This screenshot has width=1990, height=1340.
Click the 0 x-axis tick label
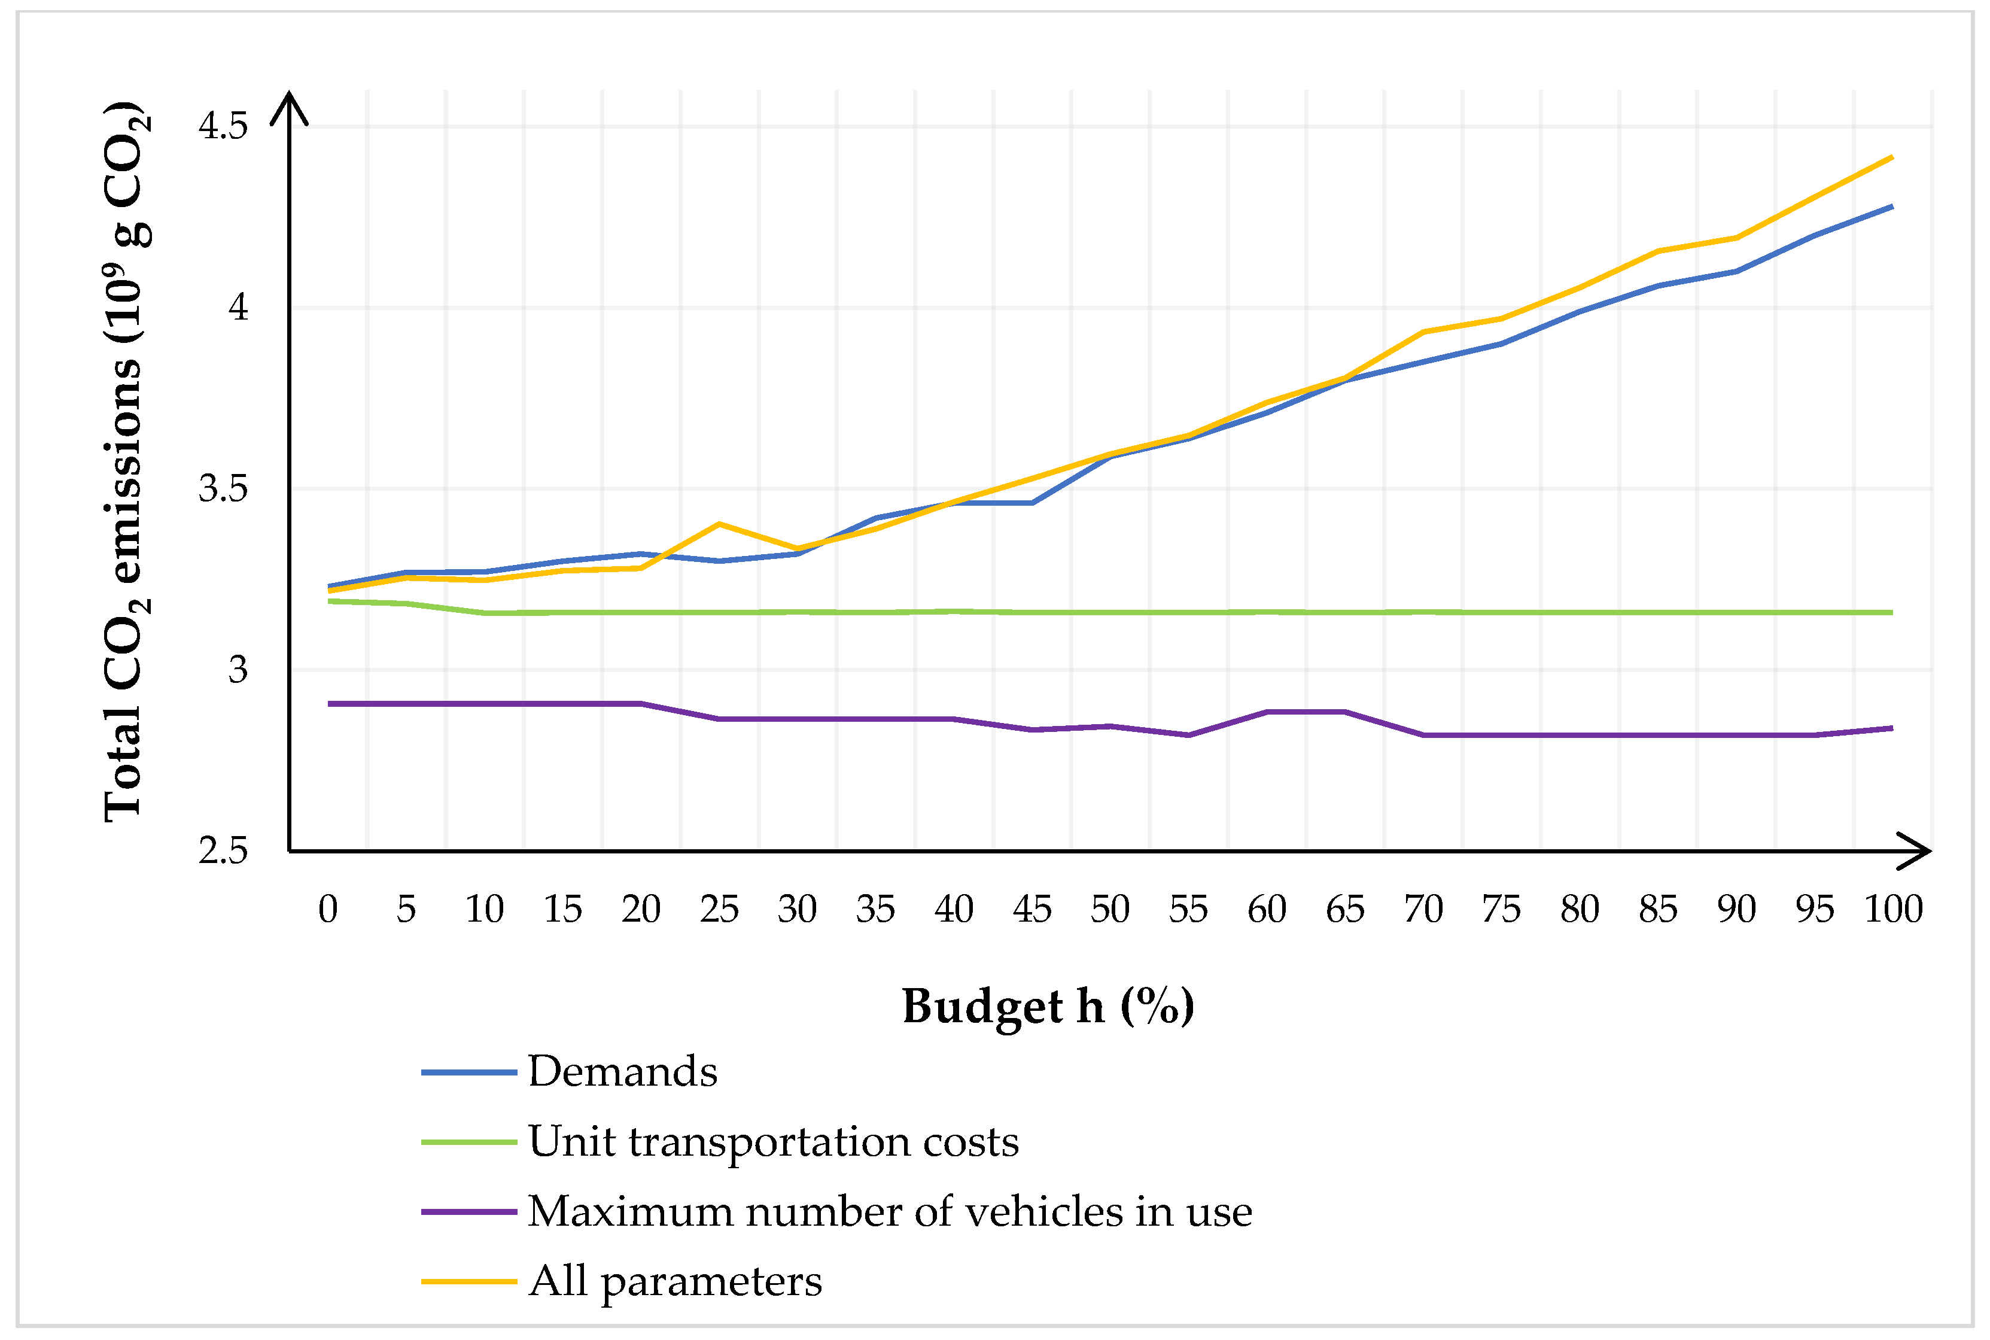point(328,909)
